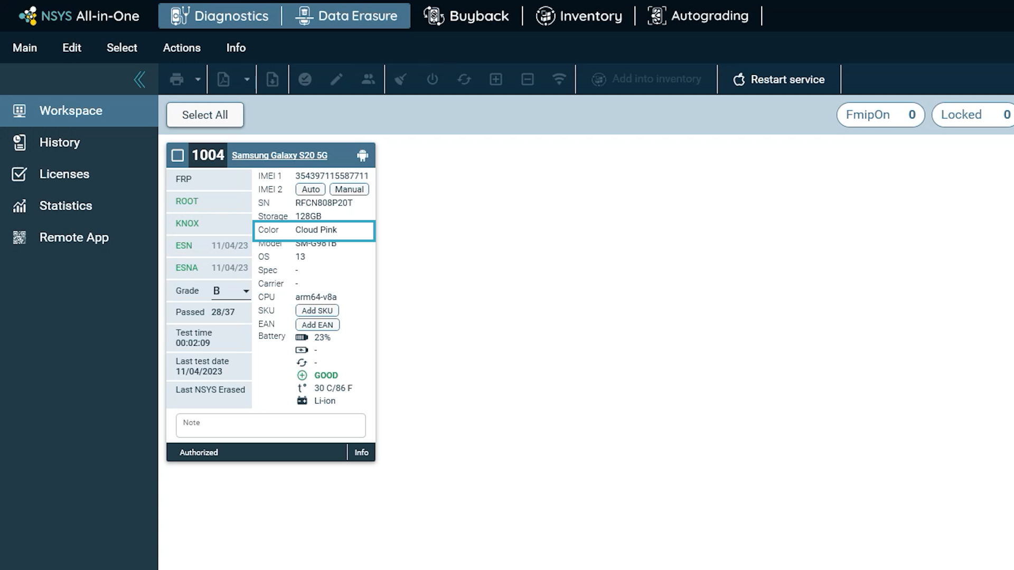Click the Android icon on device card
1014x570 pixels.
362,155
